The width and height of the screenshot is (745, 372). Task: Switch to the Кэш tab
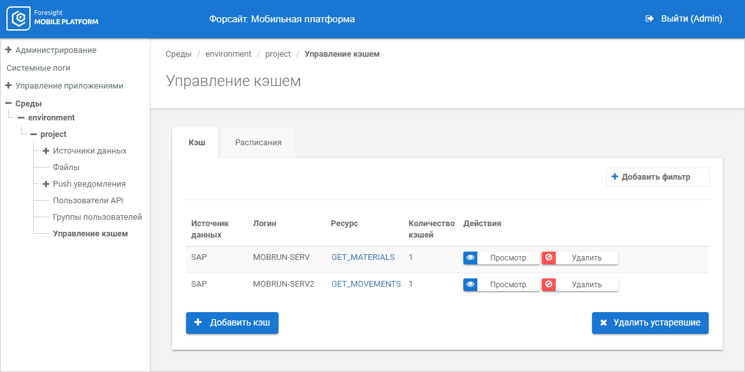[195, 143]
